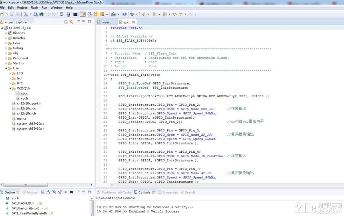Click the Undo arrow in toolbar
The height and width of the screenshot is (216, 344).
(48, 14)
